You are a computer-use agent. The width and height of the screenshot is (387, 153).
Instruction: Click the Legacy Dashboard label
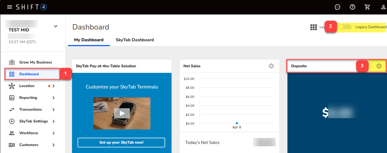(371, 27)
